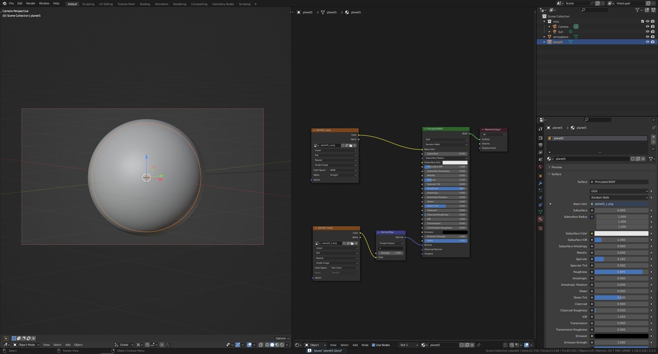
Task: Toggle X-ray view in viewport header
Action: coord(261,345)
